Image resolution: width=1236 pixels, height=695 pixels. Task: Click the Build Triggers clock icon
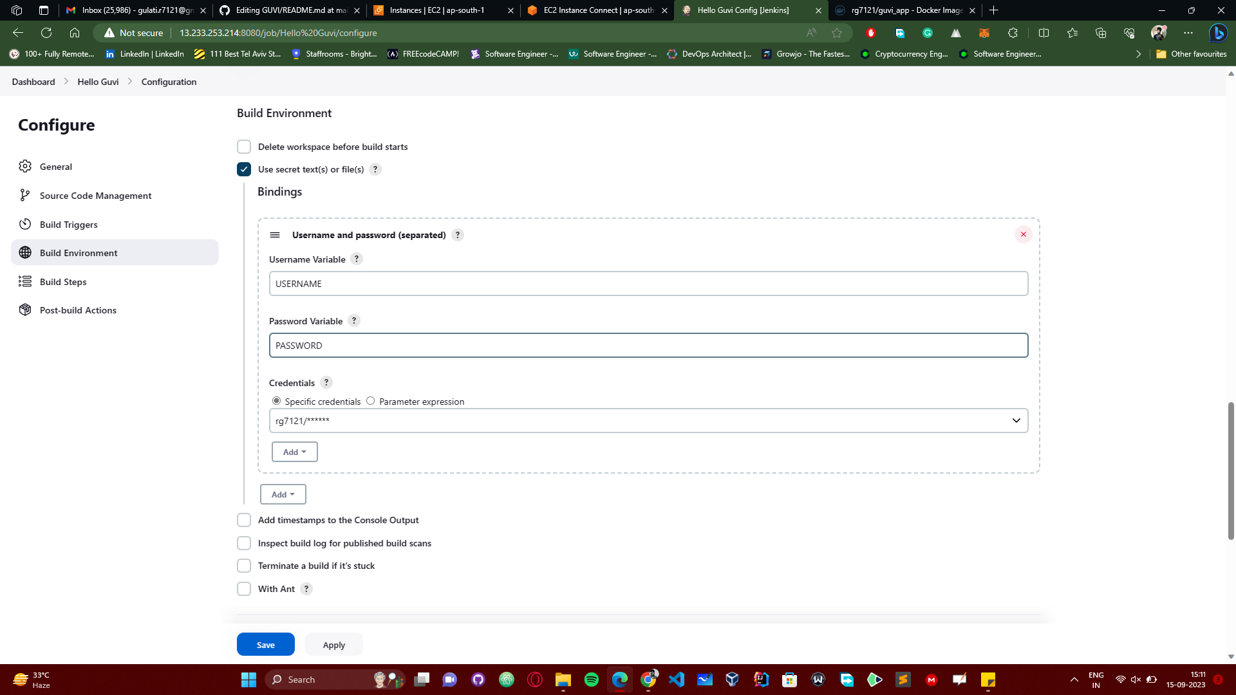[x=25, y=224]
